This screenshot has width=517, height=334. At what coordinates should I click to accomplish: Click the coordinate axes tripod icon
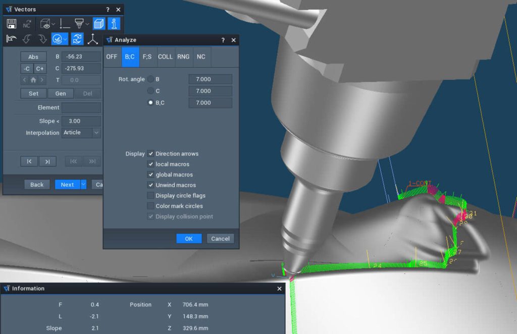93,39
